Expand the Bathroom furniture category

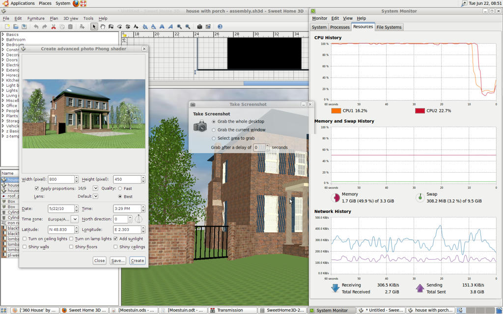tap(3, 39)
